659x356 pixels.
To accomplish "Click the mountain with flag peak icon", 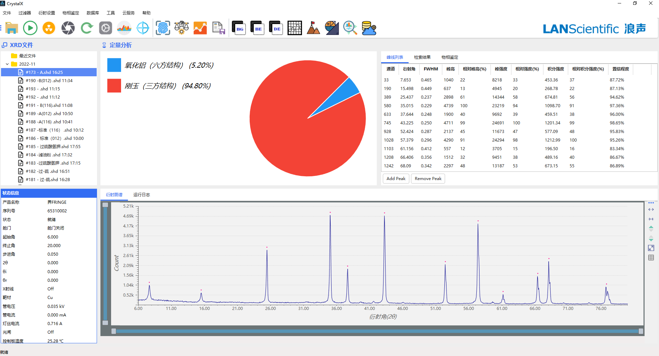I will [313, 28].
